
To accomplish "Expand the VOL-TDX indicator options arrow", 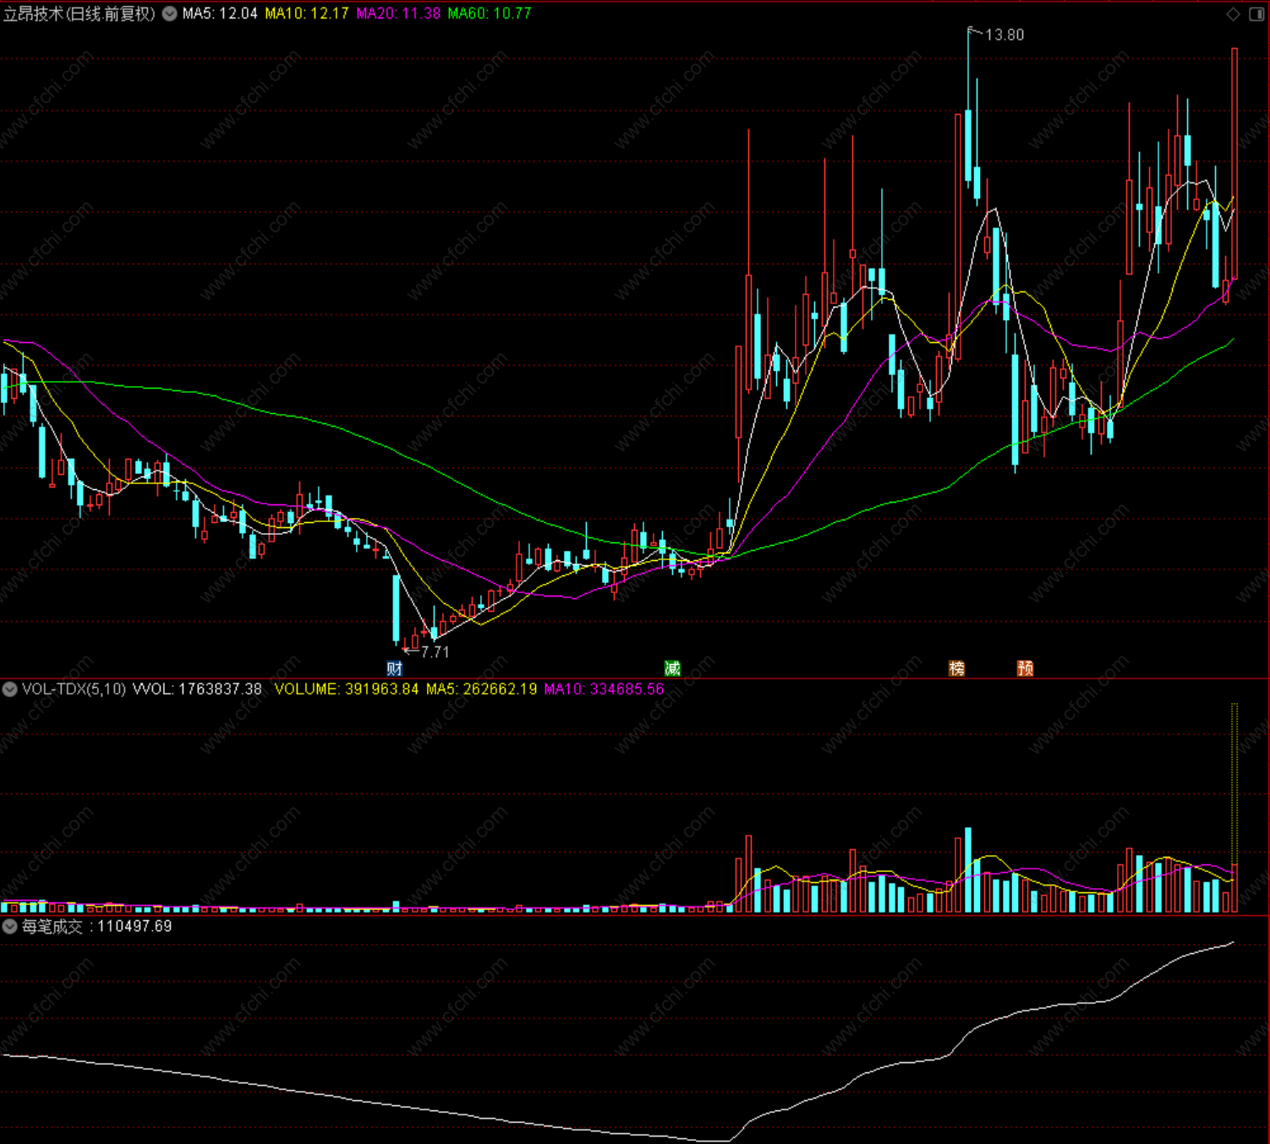I will pos(9,689).
